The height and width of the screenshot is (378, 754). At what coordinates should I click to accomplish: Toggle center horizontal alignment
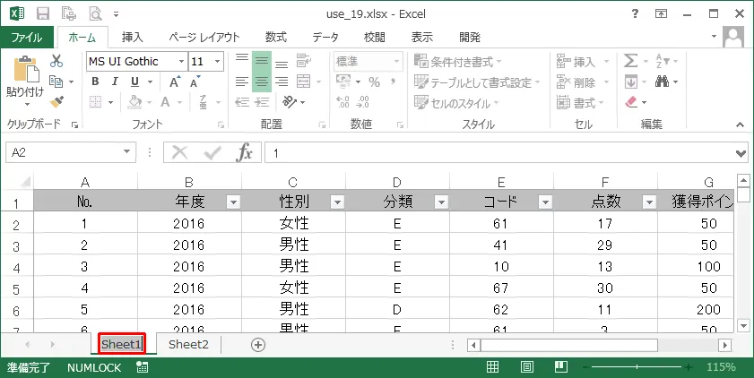[x=262, y=82]
